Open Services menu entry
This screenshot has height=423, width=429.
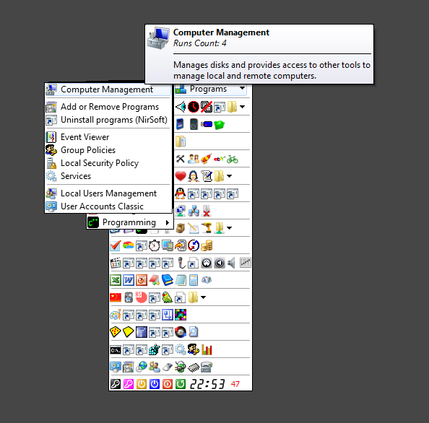pyautogui.click(x=108, y=176)
